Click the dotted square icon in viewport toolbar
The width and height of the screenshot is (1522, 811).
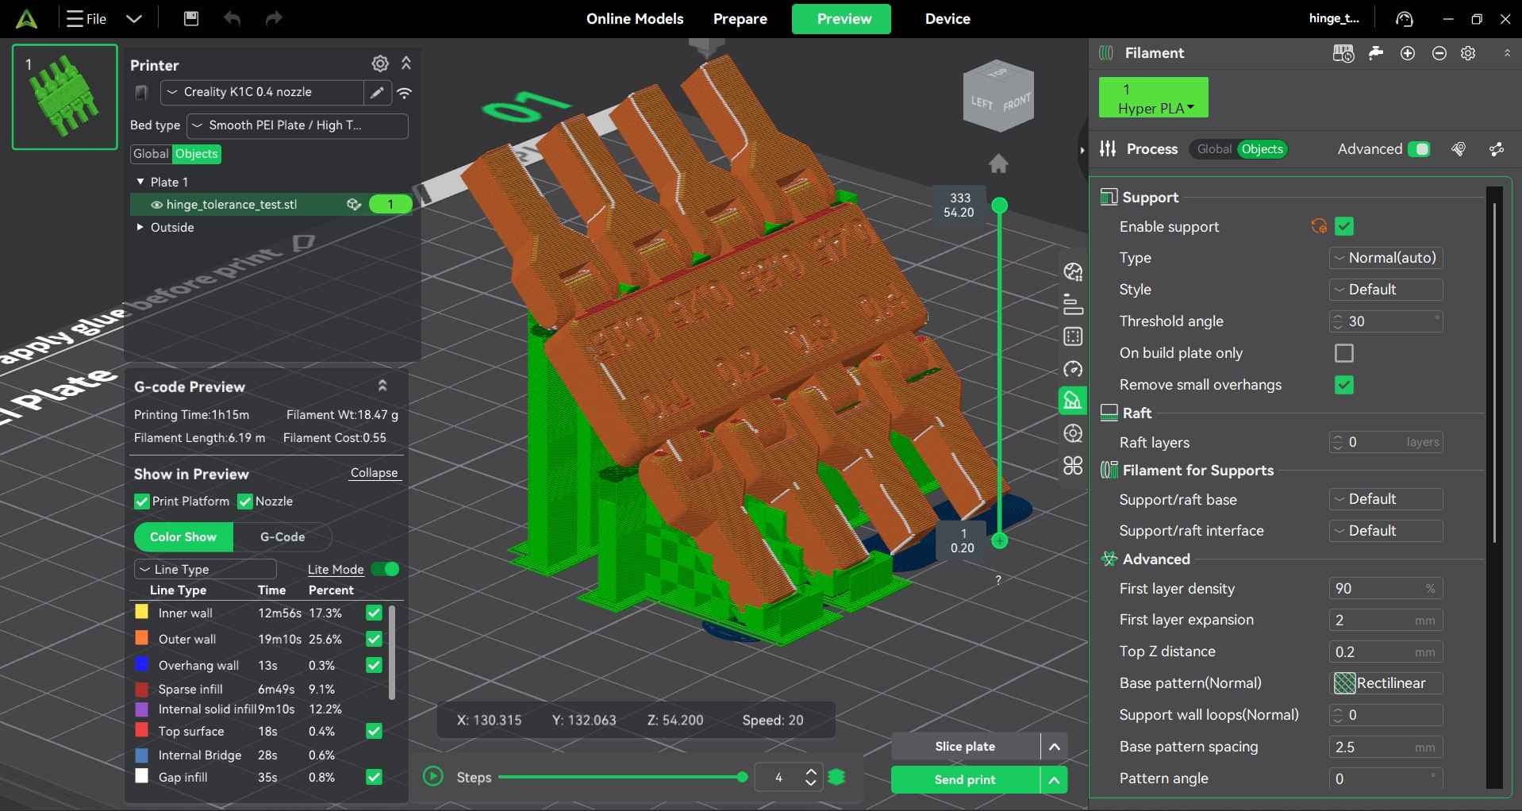point(1073,336)
